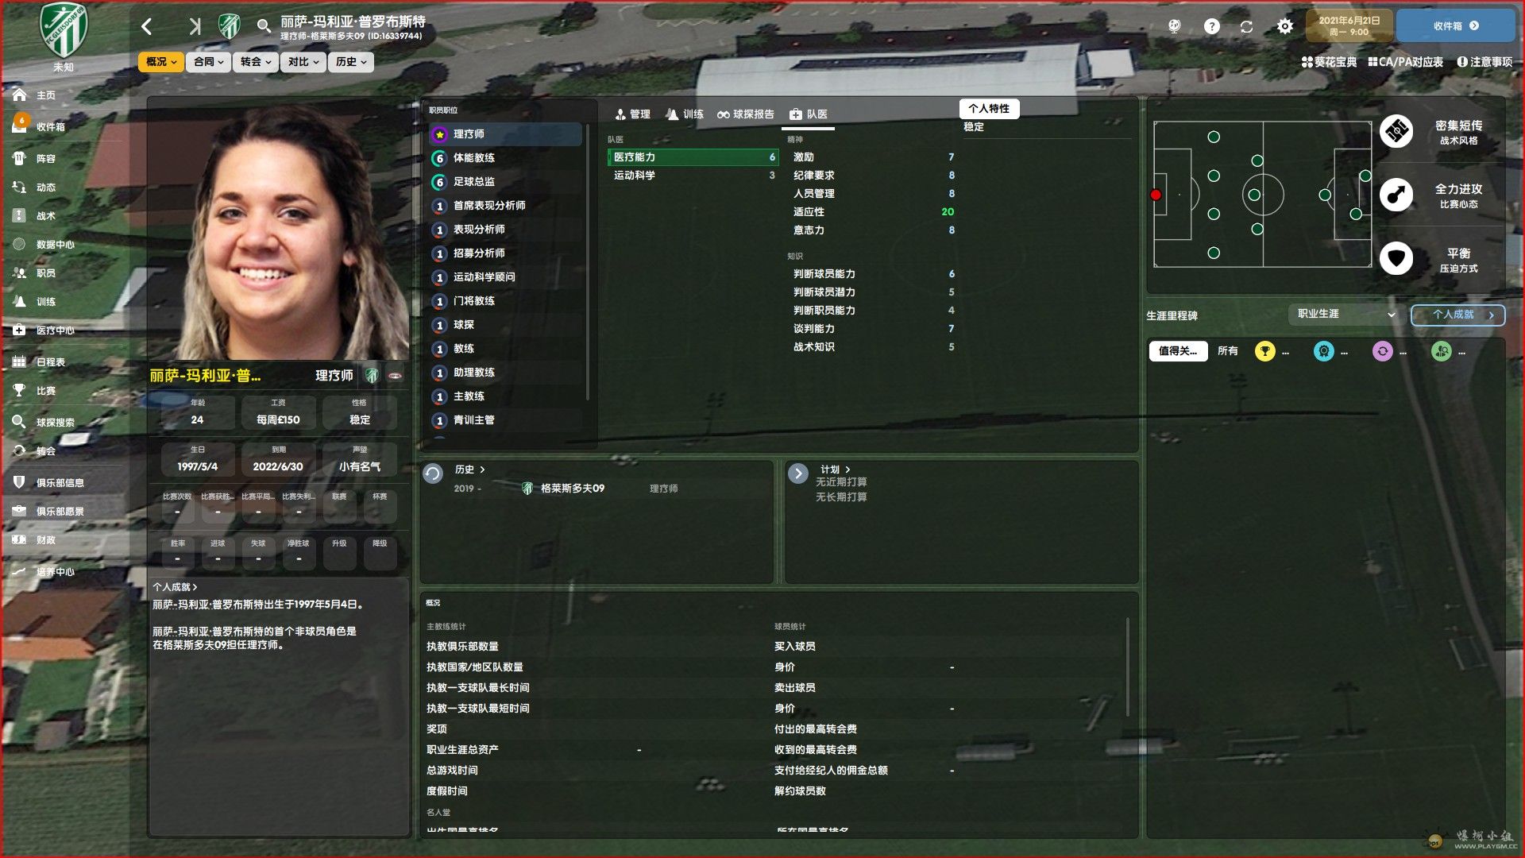Toggle the 个人特性 tab button
1525x858 pixels.
988,109
